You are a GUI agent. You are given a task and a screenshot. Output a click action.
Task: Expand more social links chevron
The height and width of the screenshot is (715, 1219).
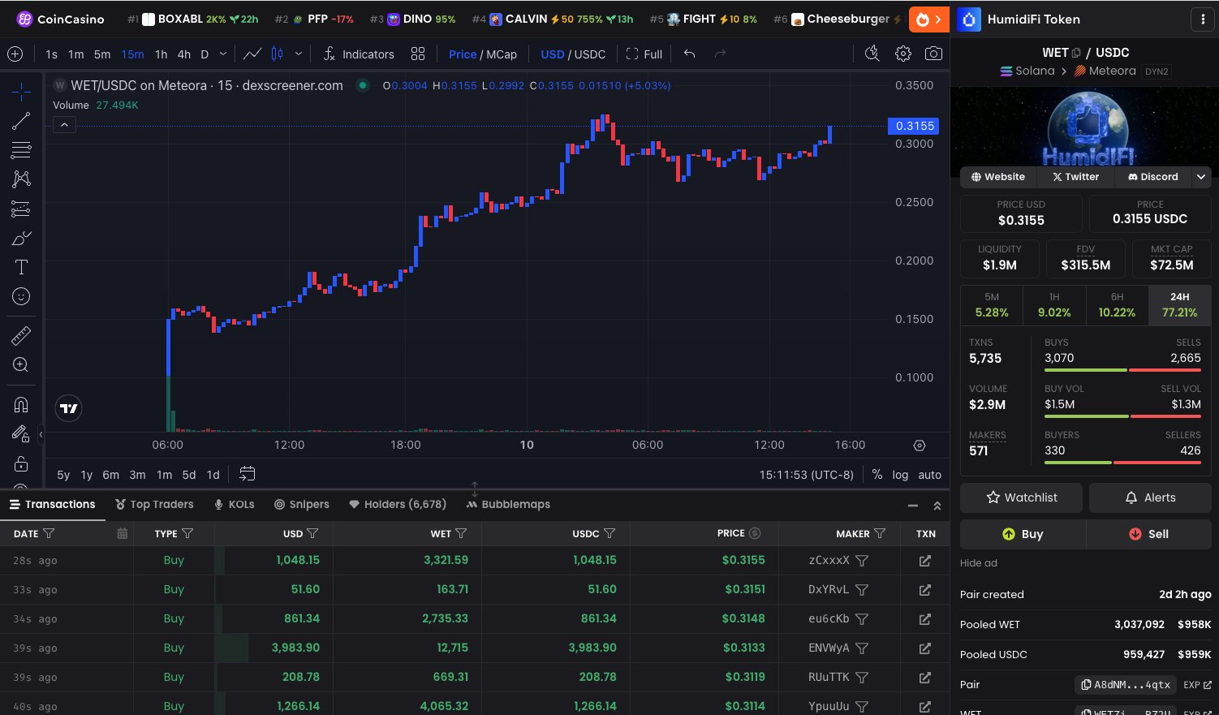pos(1200,177)
